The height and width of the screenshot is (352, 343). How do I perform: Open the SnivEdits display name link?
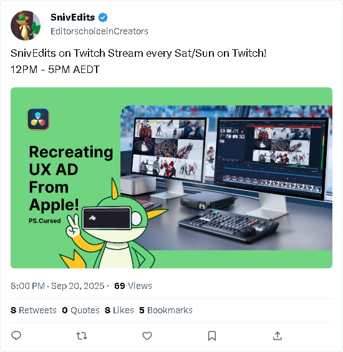(x=72, y=17)
